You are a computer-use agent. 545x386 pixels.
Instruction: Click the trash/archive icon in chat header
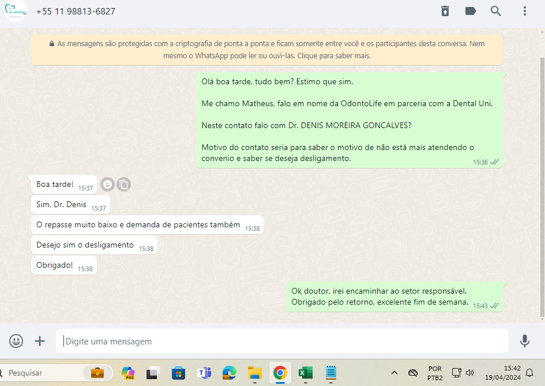(445, 11)
